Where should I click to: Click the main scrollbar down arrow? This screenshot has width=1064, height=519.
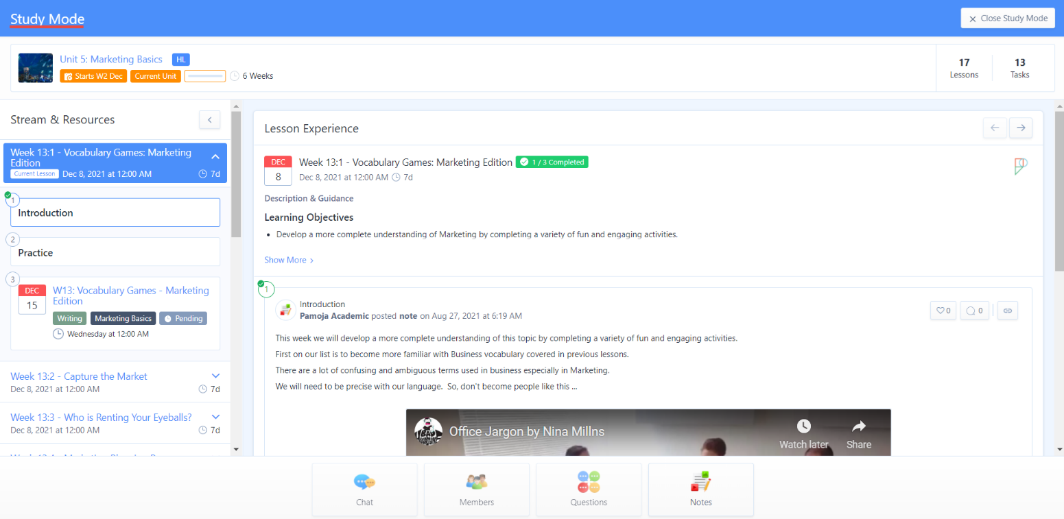(x=1059, y=450)
